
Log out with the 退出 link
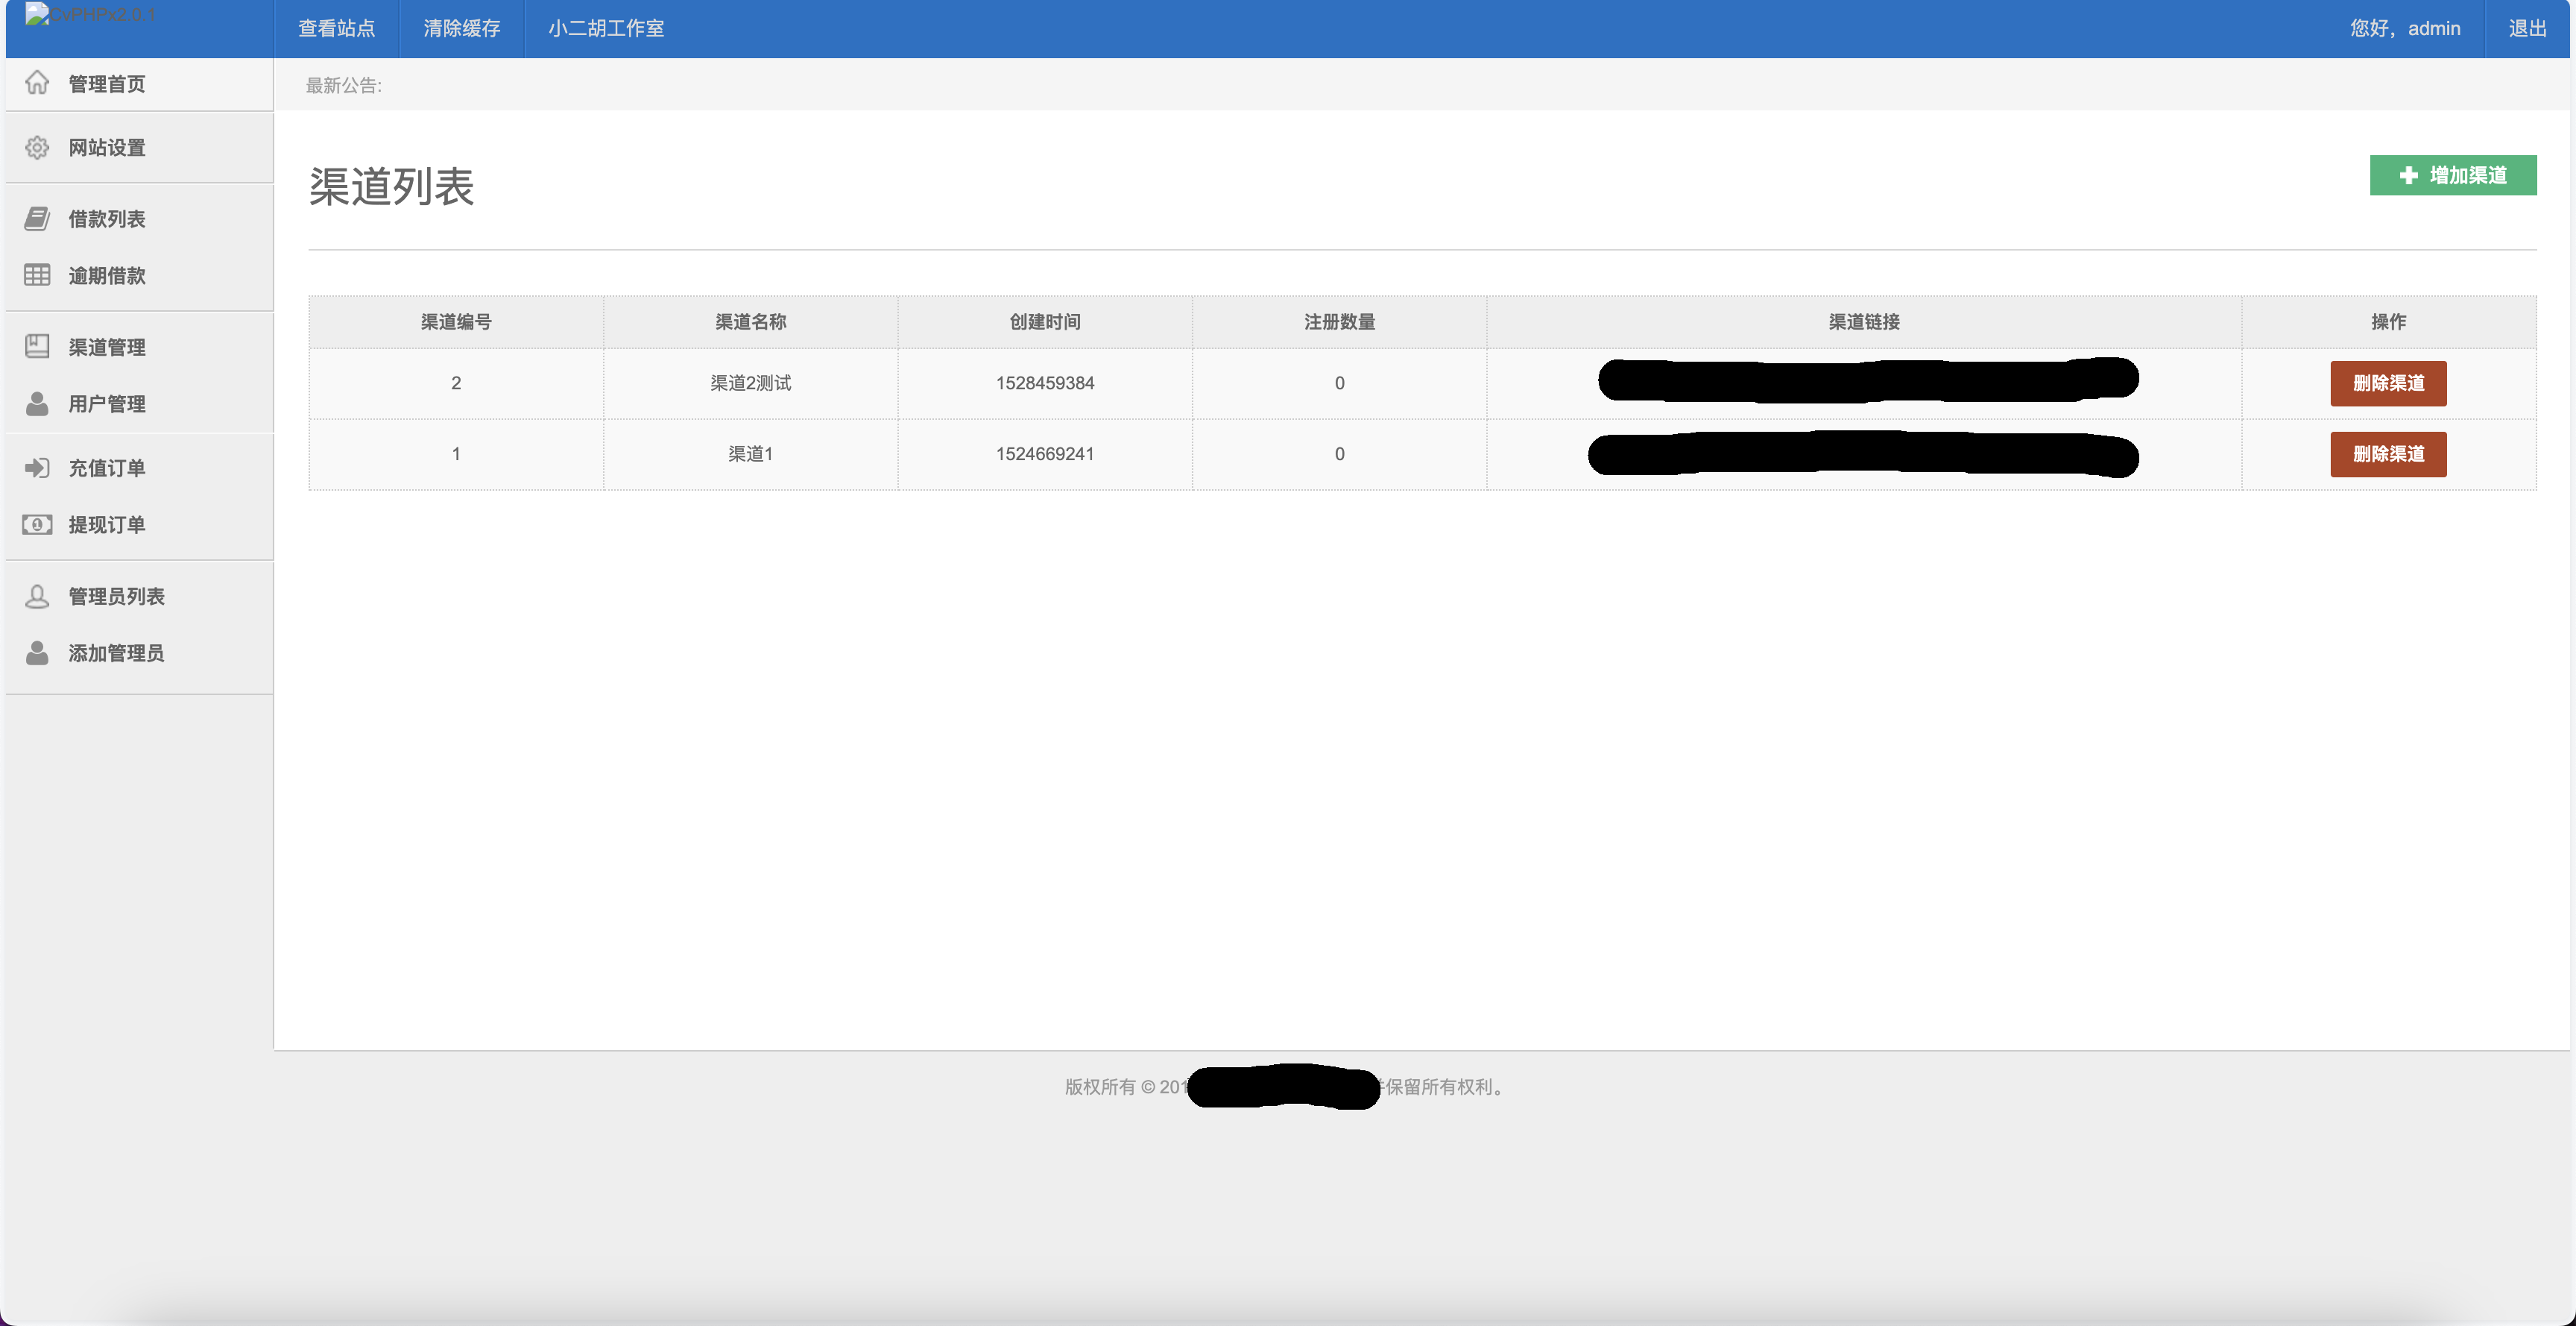coord(2527,28)
